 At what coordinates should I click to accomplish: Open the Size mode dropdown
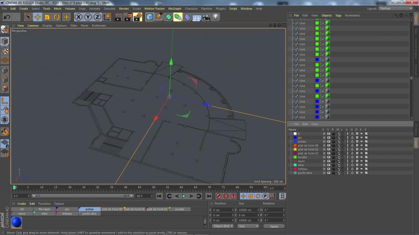248,226
